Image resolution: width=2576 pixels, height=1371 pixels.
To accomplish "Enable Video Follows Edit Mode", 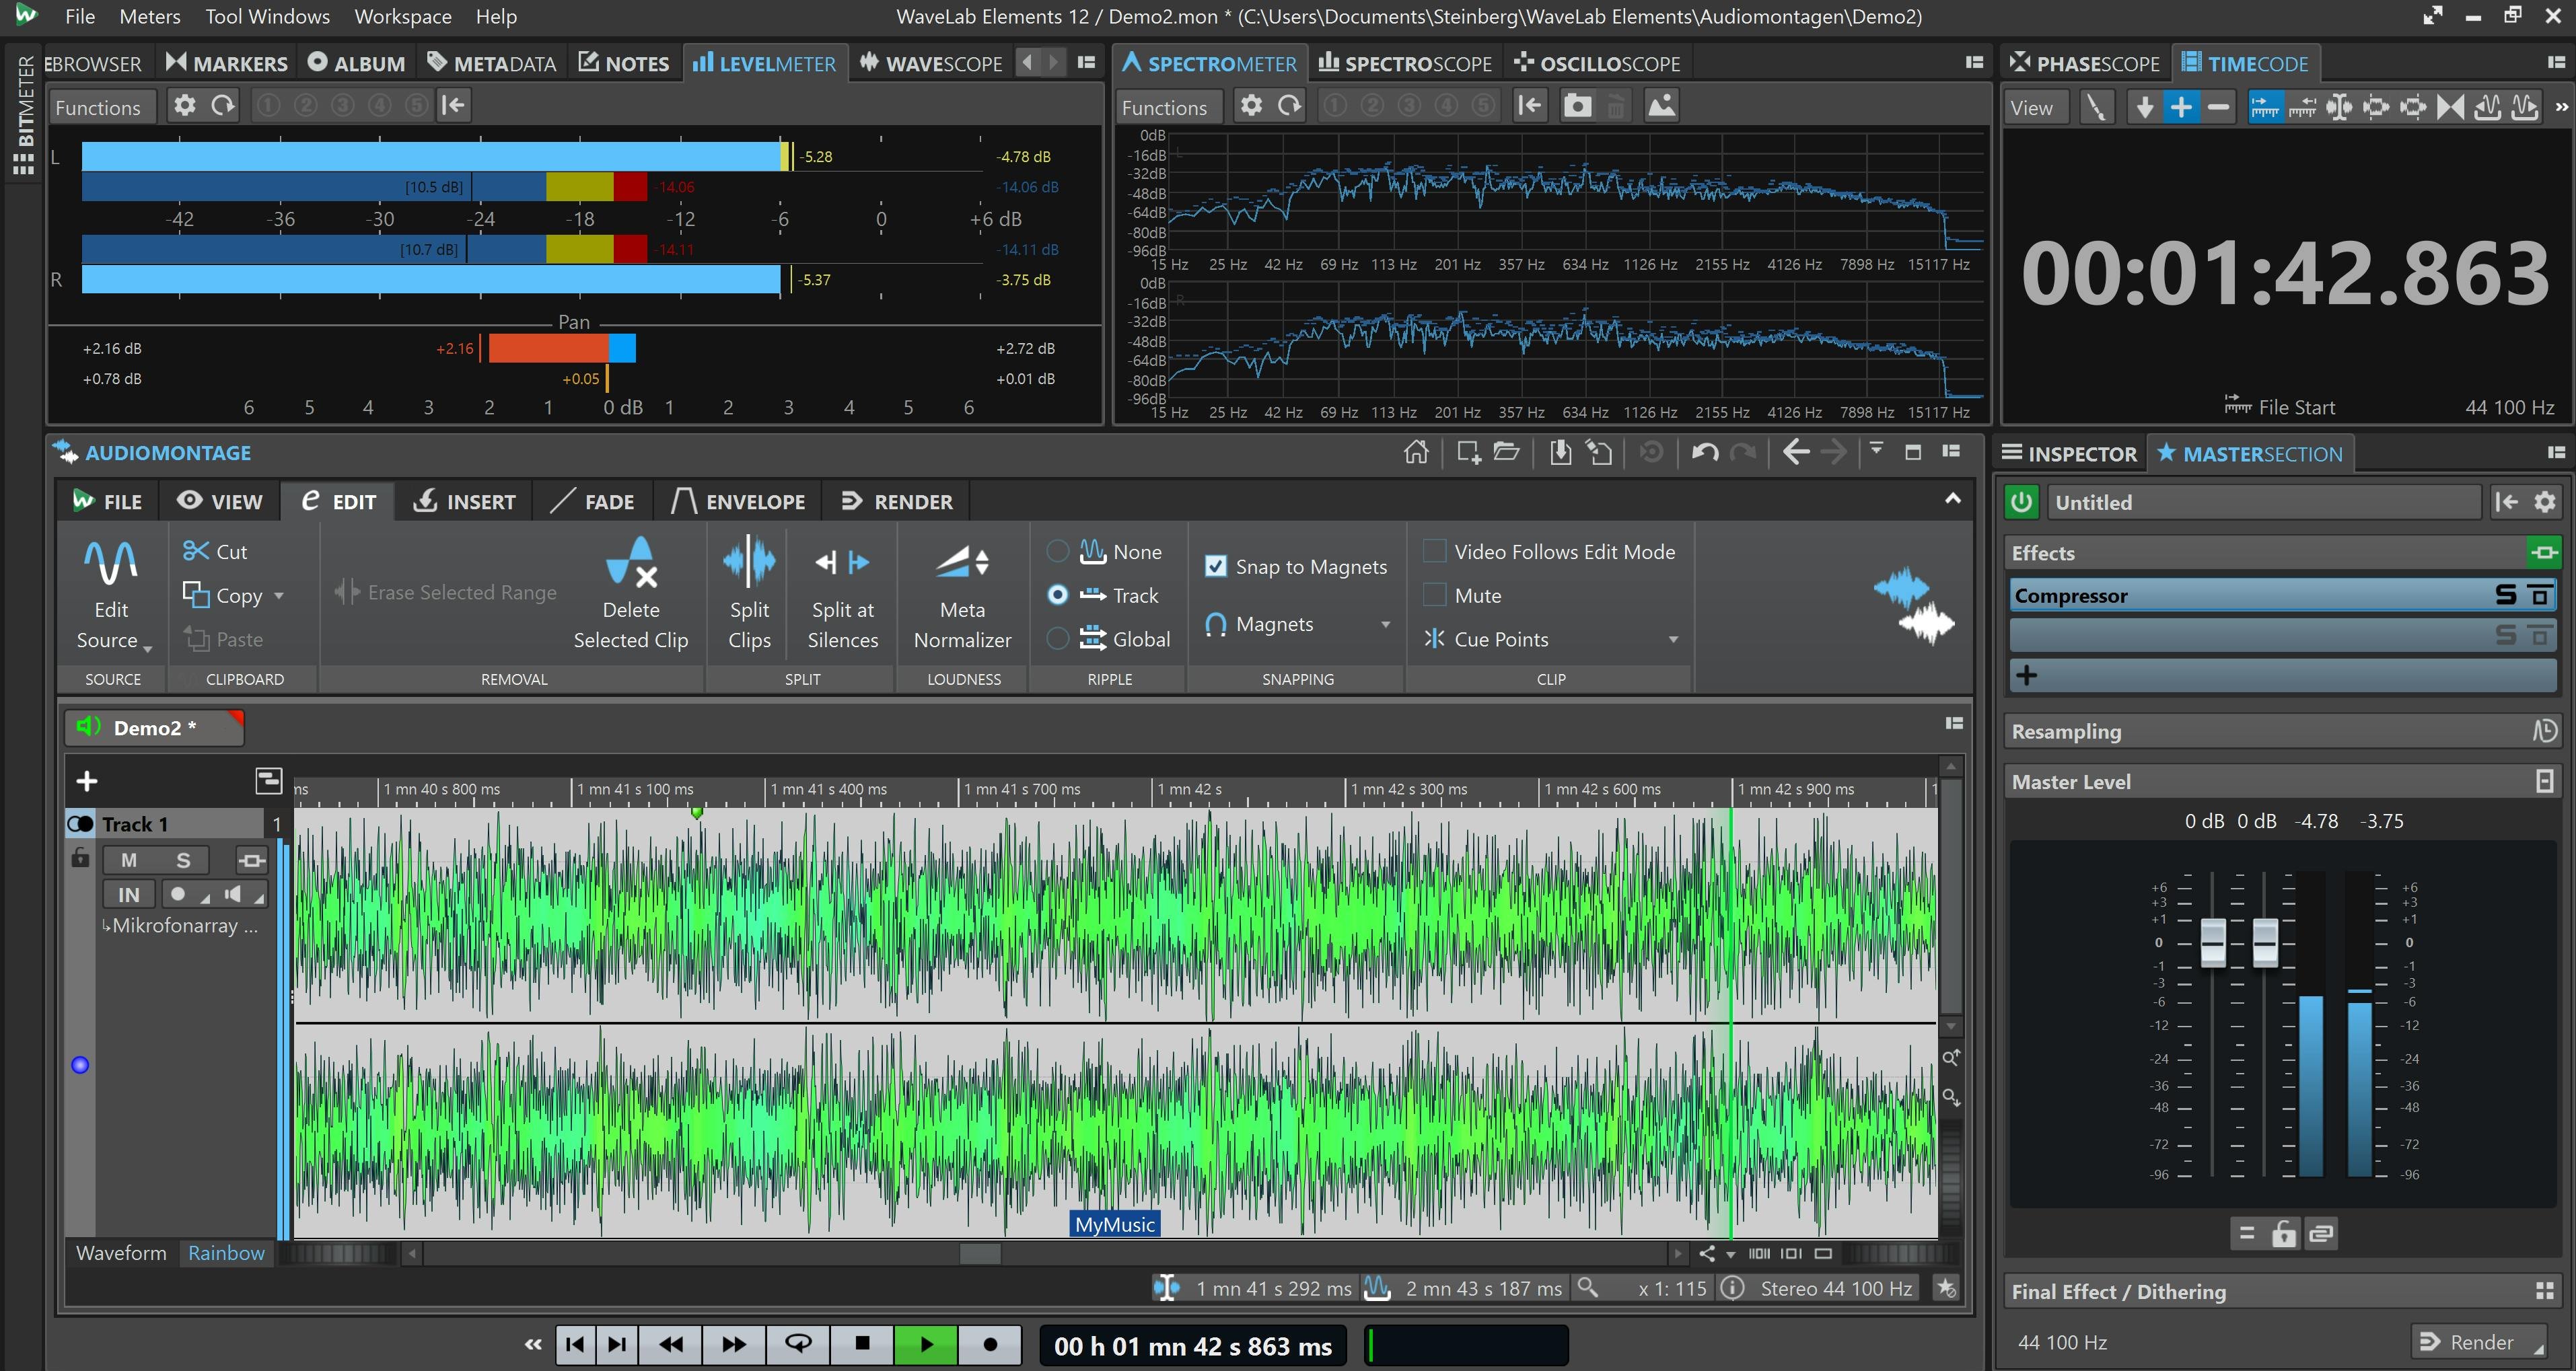I will coord(1435,551).
